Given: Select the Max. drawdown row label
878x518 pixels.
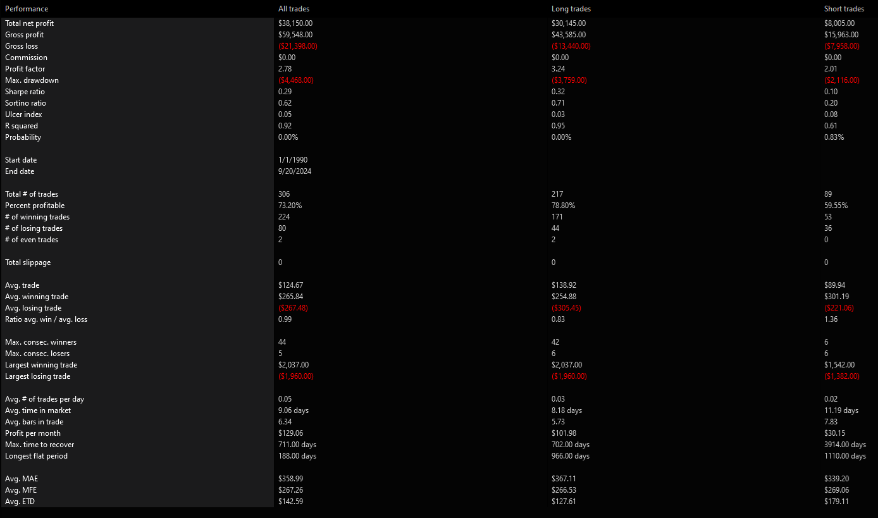Looking at the screenshot, I should 32,80.
